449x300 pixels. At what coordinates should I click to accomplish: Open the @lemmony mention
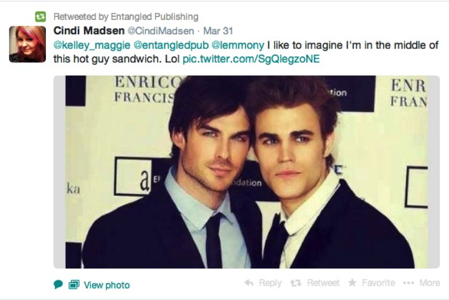(238, 45)
